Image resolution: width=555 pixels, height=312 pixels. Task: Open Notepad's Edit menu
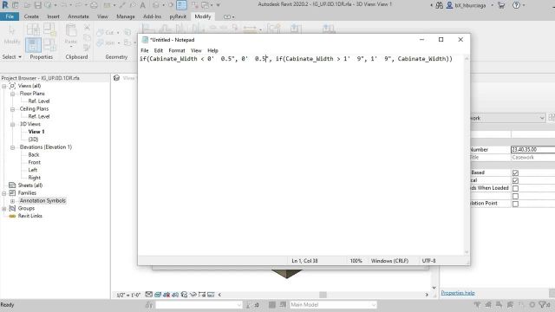(158, 50)
